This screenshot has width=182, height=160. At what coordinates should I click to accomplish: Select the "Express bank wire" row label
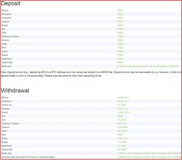(28, 157)
